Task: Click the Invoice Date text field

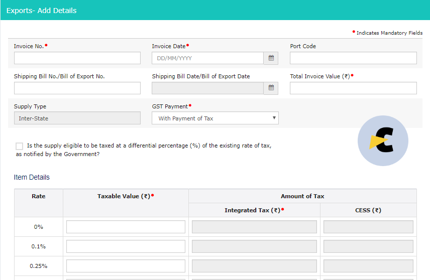Action: coord(207,58)
